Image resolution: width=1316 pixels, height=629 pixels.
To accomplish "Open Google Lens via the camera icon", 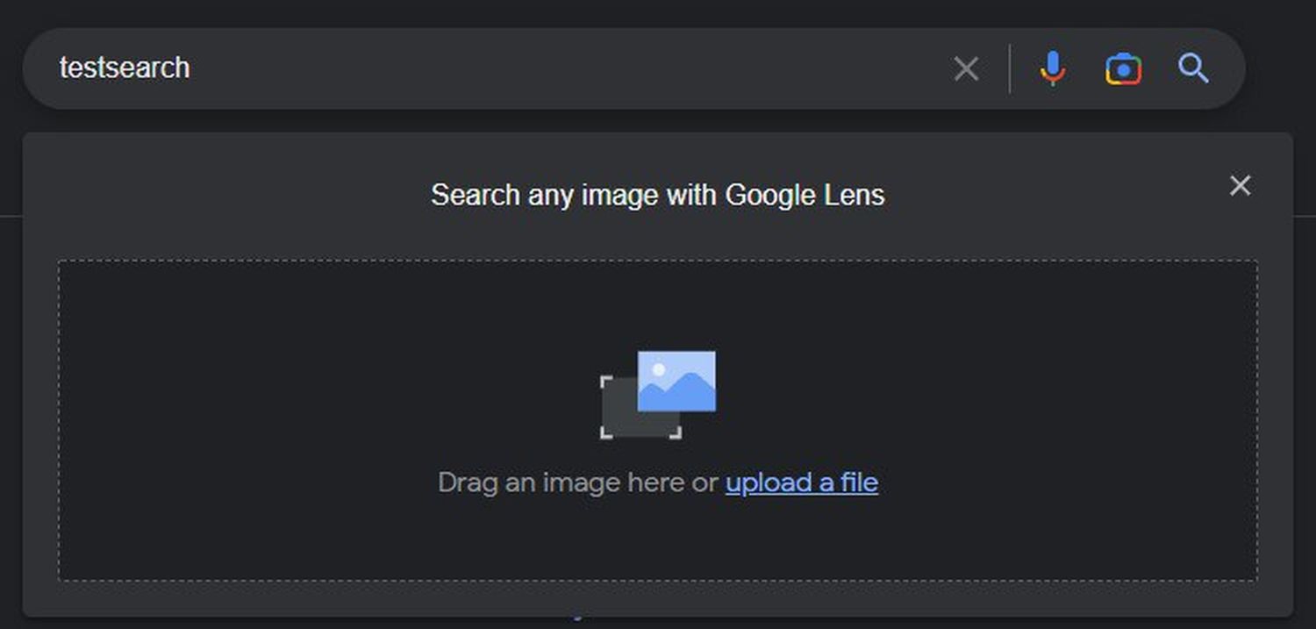I will [x=1123, y=68].
